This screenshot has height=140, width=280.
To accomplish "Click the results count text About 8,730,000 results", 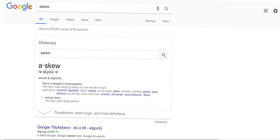I will [63, 29].
